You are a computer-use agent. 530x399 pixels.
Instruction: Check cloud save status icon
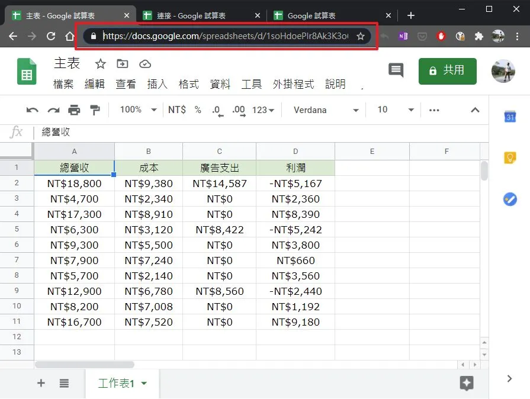click(145, 64)
